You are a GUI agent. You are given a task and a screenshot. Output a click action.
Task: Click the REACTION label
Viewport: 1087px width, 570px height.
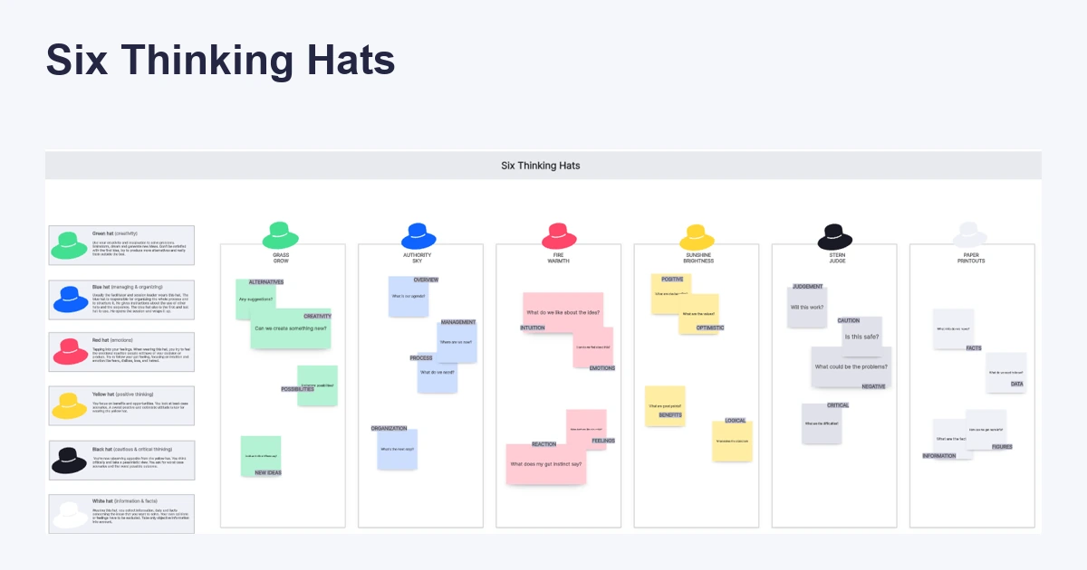click(544, 444)
